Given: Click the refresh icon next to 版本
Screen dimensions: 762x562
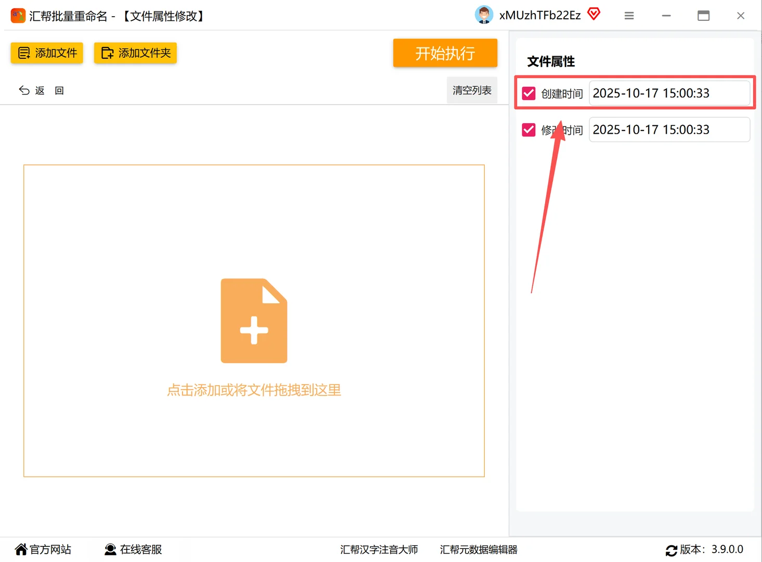Looking at the screenshot, I should (x=671, y=550).
